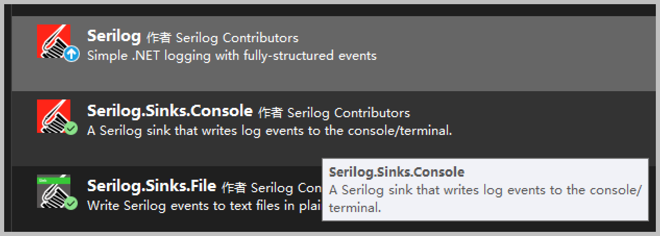Click the '作者' label in the Serilog row
Image resolution: width=660 pixels, height=236 pixels.
(158, 38)
